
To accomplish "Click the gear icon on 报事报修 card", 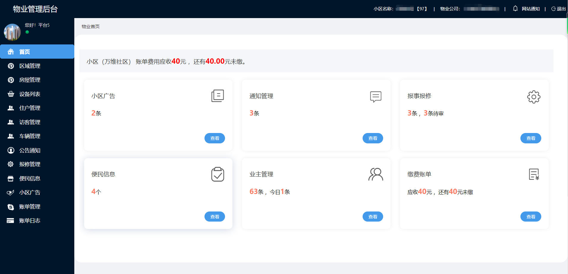I will tap(534, 97).
